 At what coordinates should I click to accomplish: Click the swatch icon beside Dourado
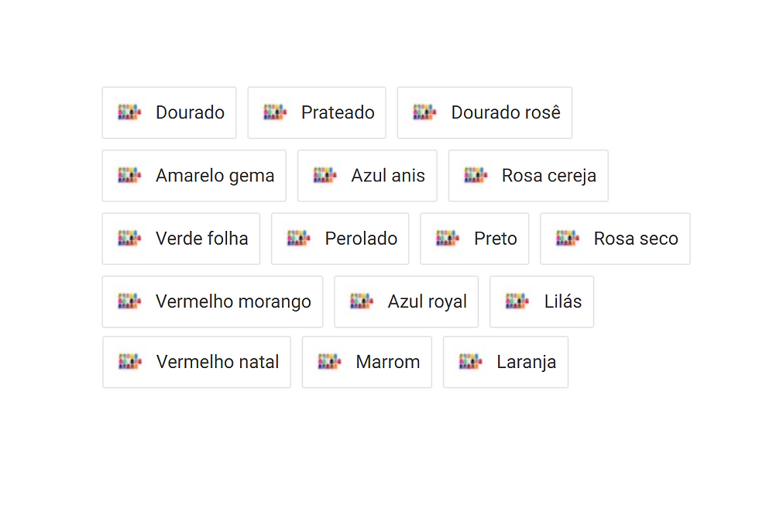129,112
